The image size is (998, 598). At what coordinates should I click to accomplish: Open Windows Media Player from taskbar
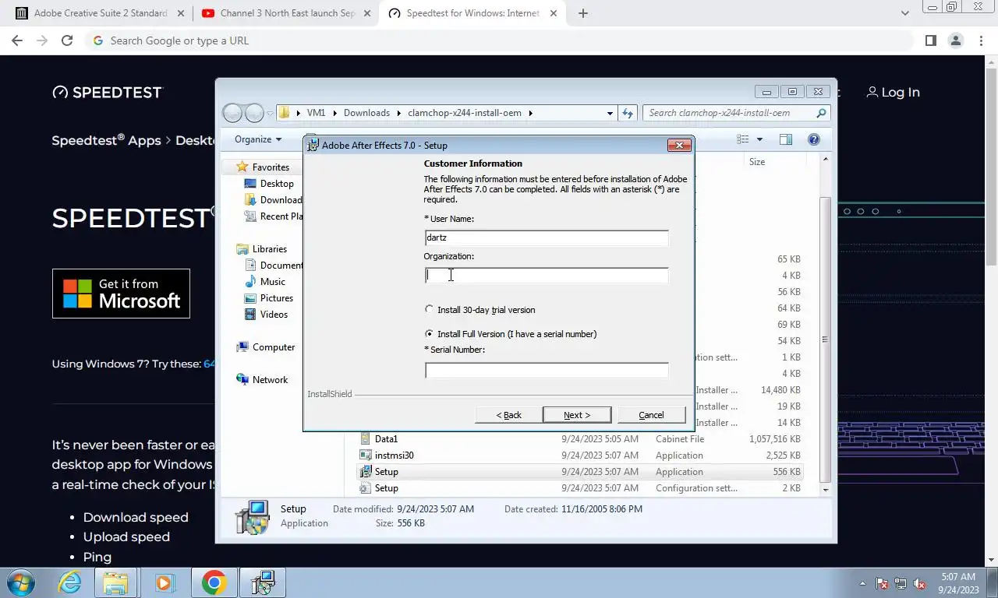point(164,582)
